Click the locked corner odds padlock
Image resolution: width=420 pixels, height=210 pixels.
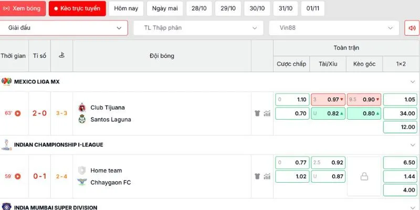point(364,176)
